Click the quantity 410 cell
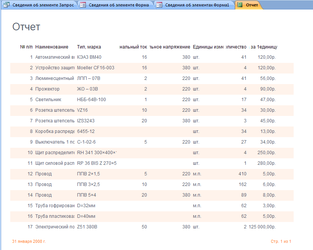This screenshot has height=250, width=313. coord(242,174)
